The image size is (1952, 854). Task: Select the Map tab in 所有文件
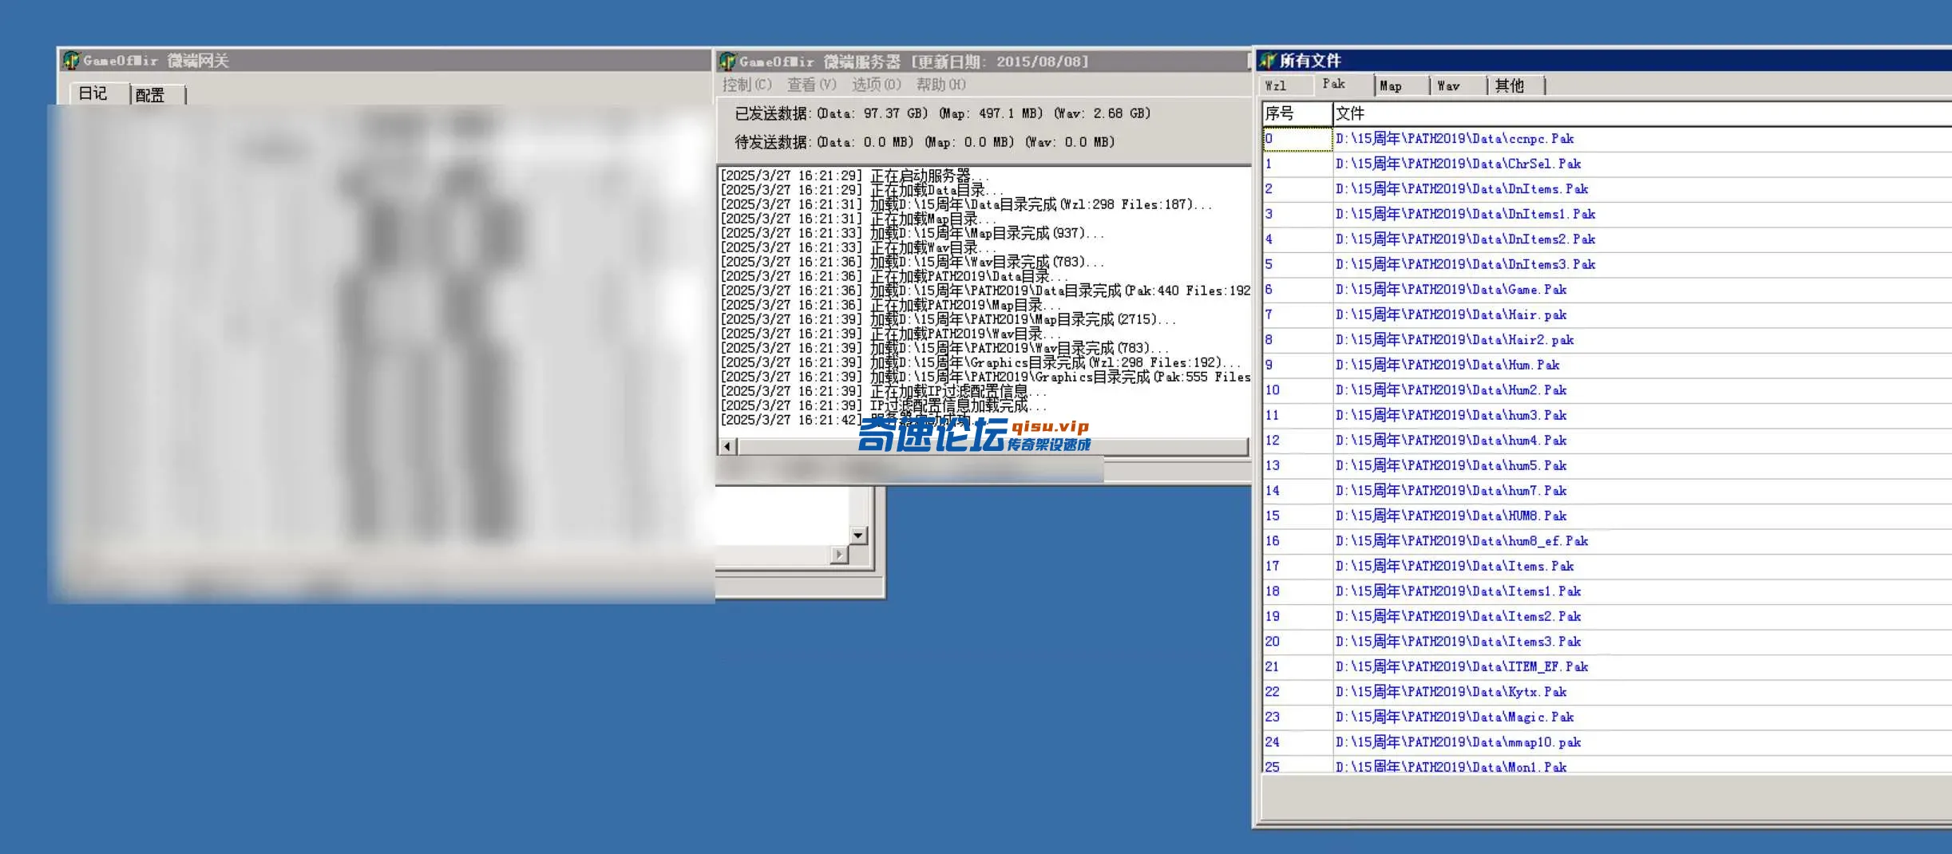click(1402, 85)
